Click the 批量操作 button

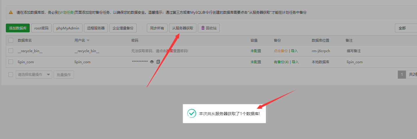[x=64, y=75]
